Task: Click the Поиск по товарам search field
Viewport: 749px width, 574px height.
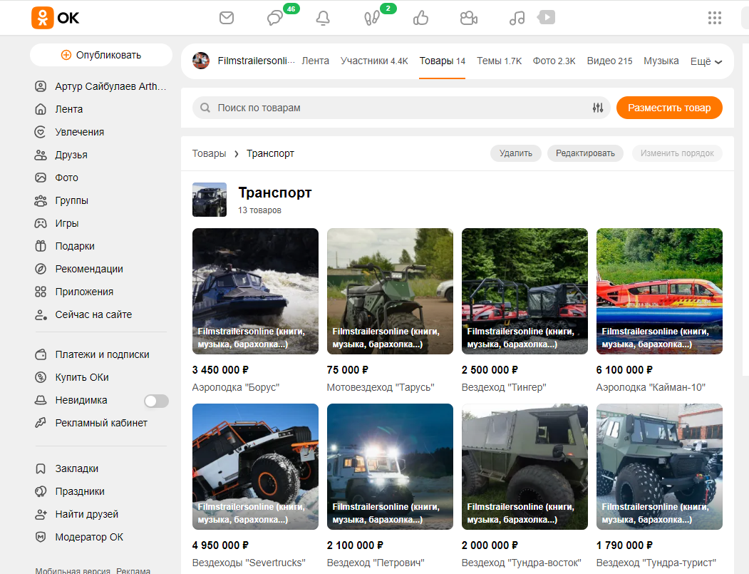Action: click(401, 108)
